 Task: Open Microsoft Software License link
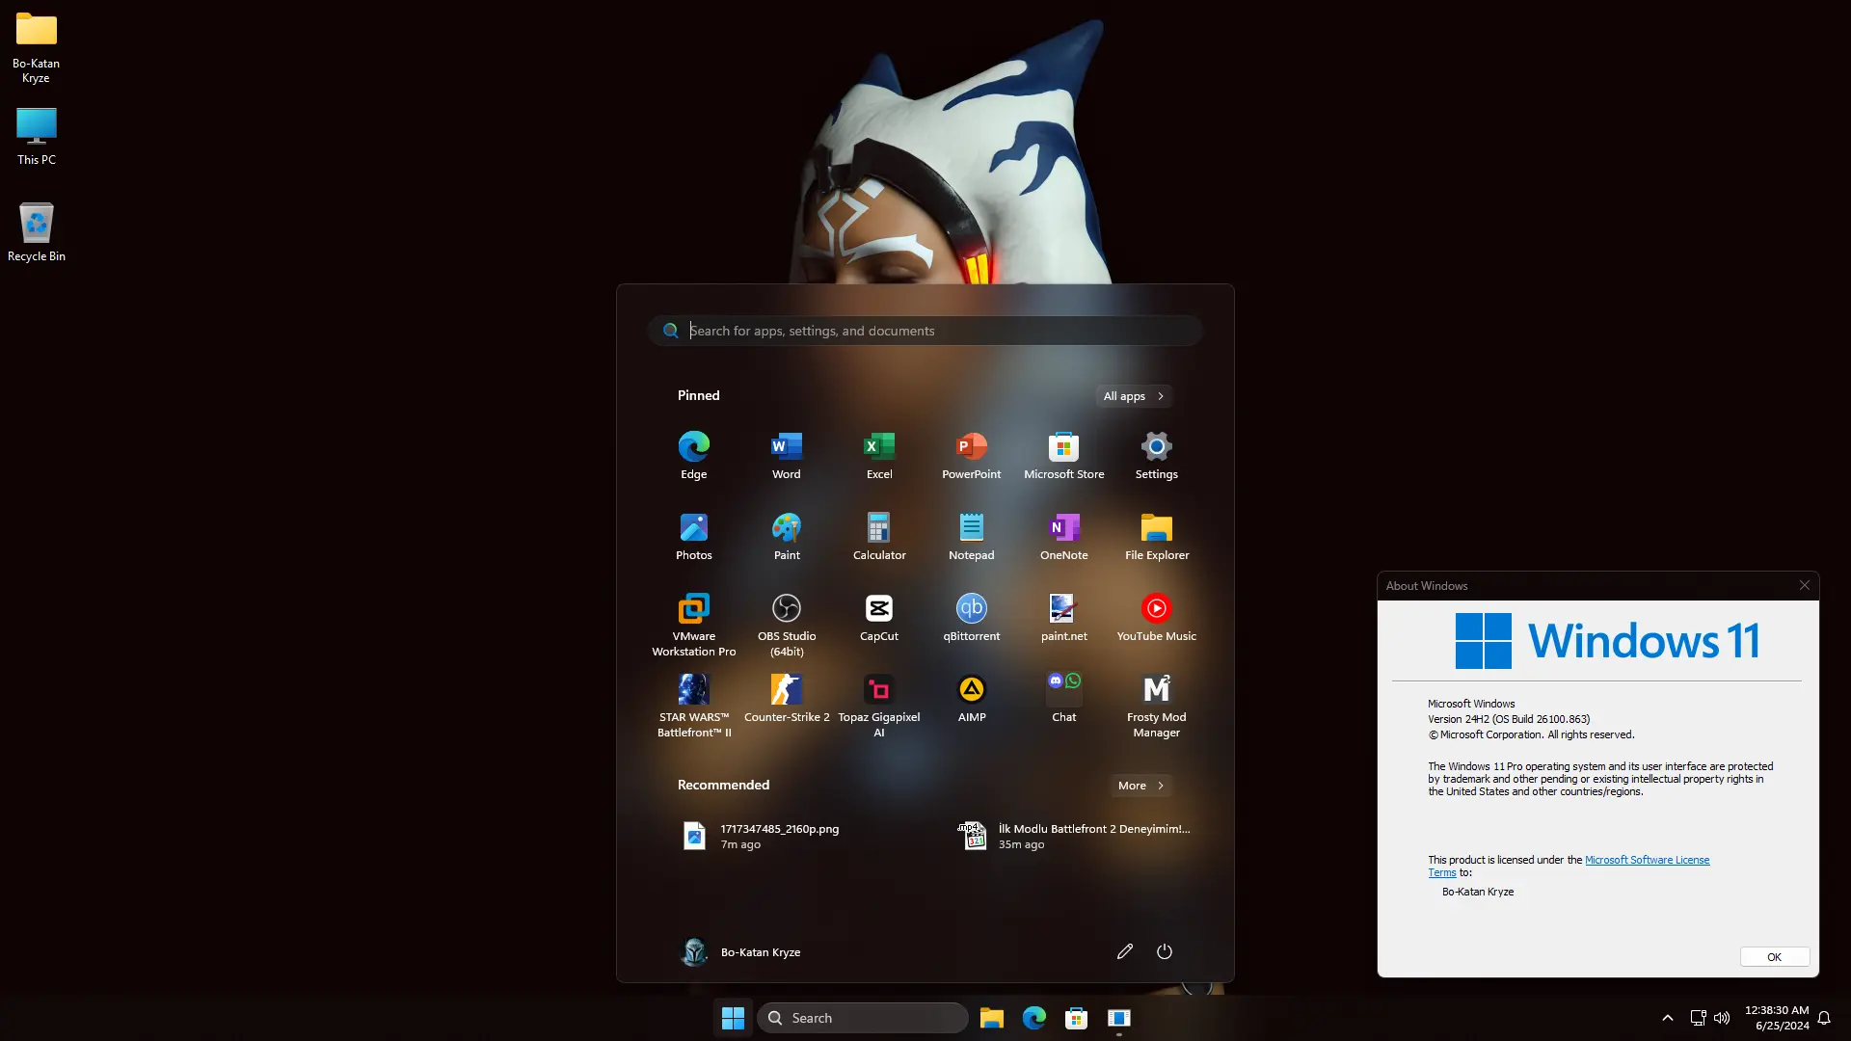(x=1647, y=860)
